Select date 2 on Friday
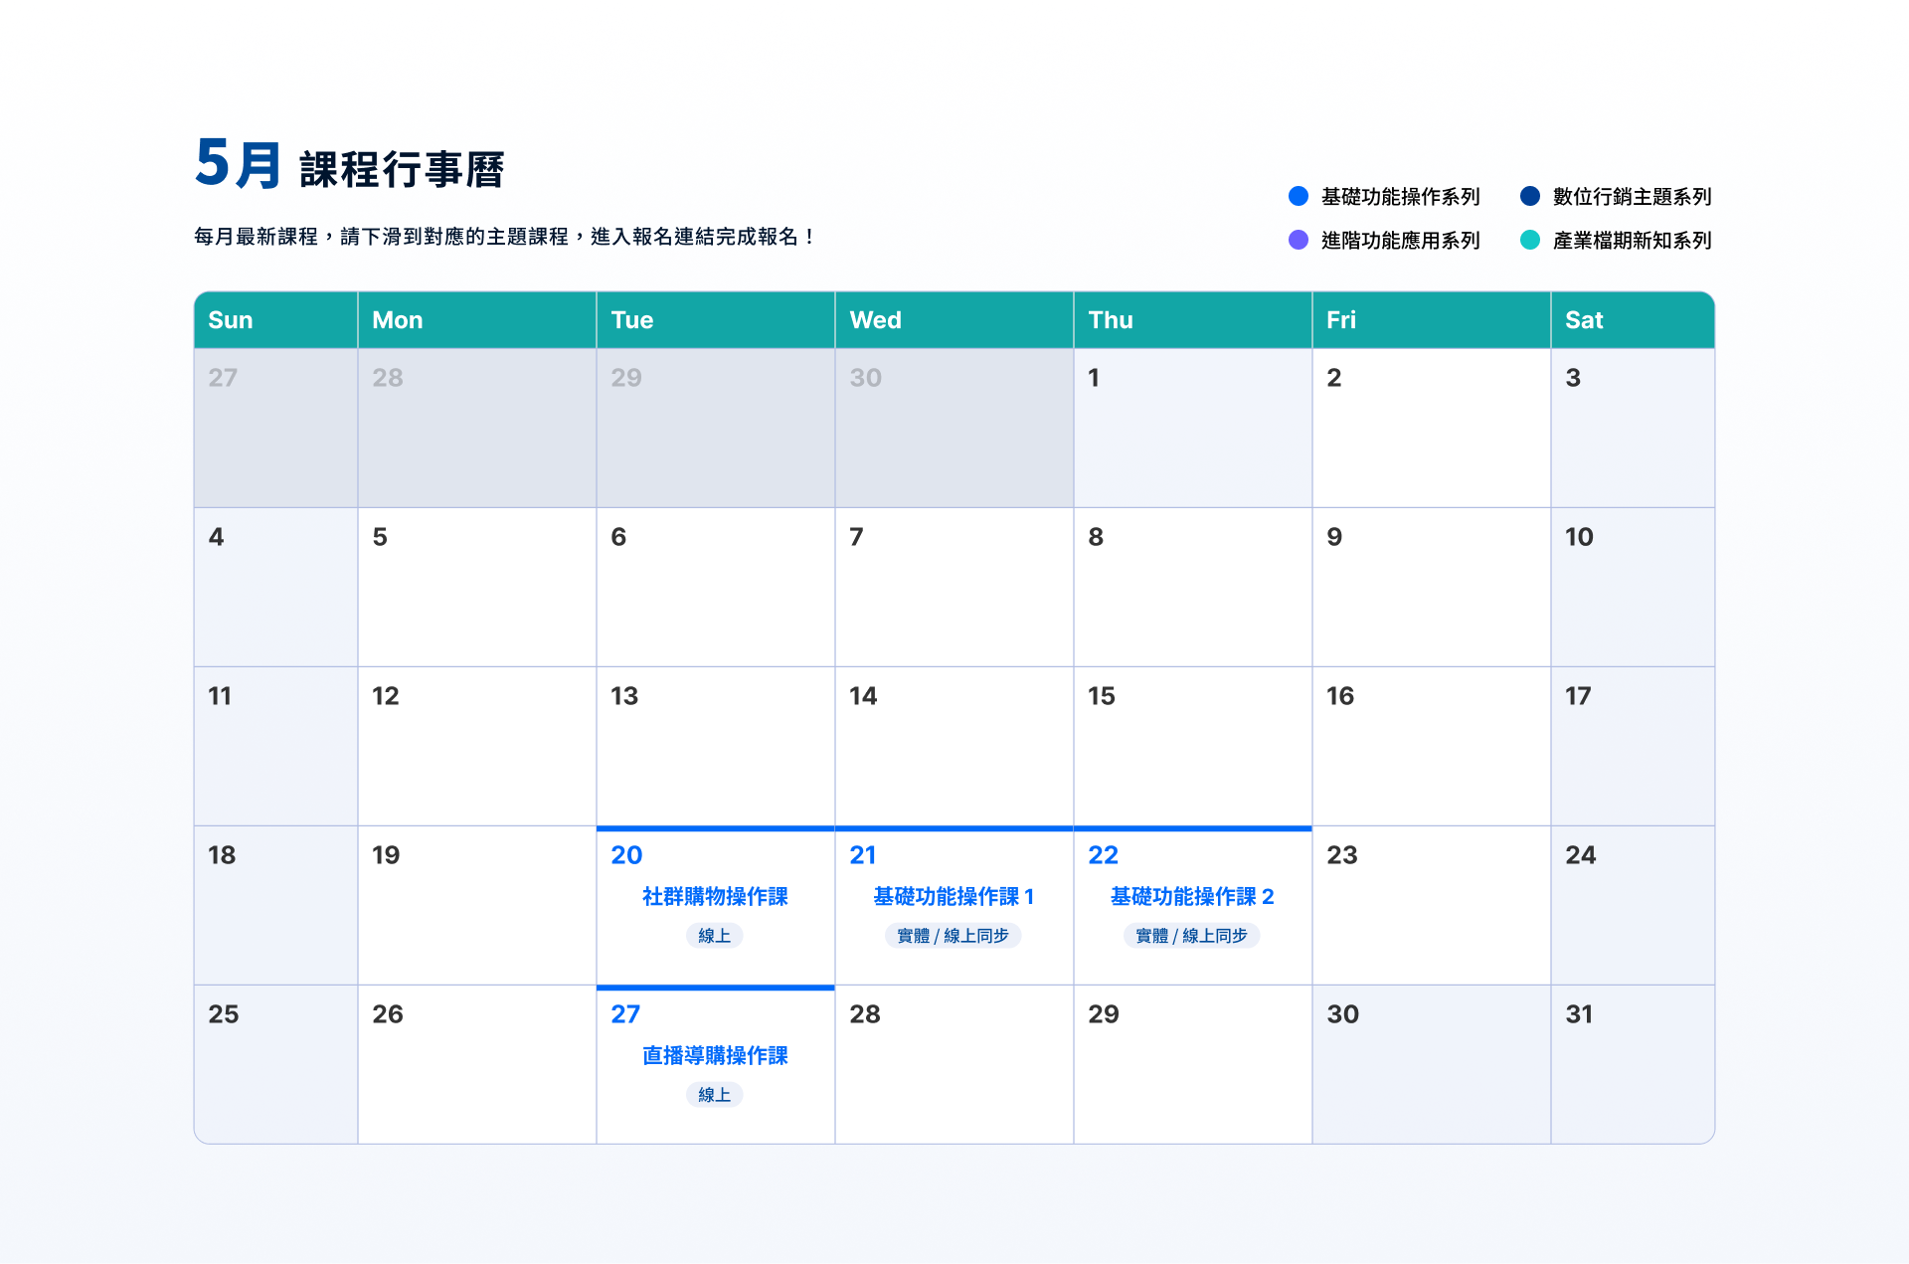1909x1264 pixels. pyautogui.click(x=1334, y=378)
